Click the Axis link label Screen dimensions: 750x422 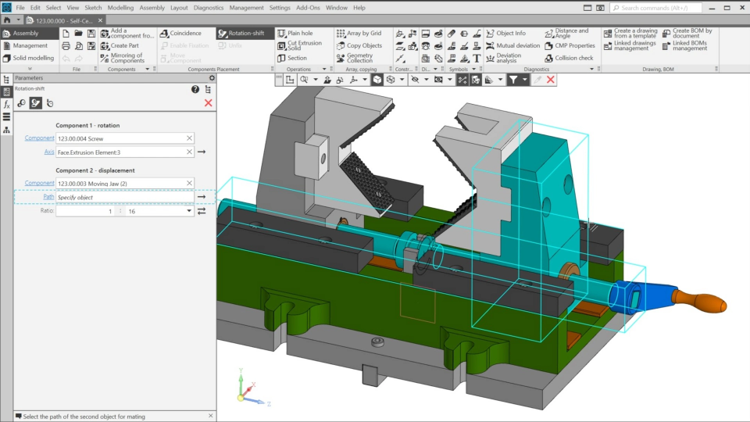coord(49,152)
